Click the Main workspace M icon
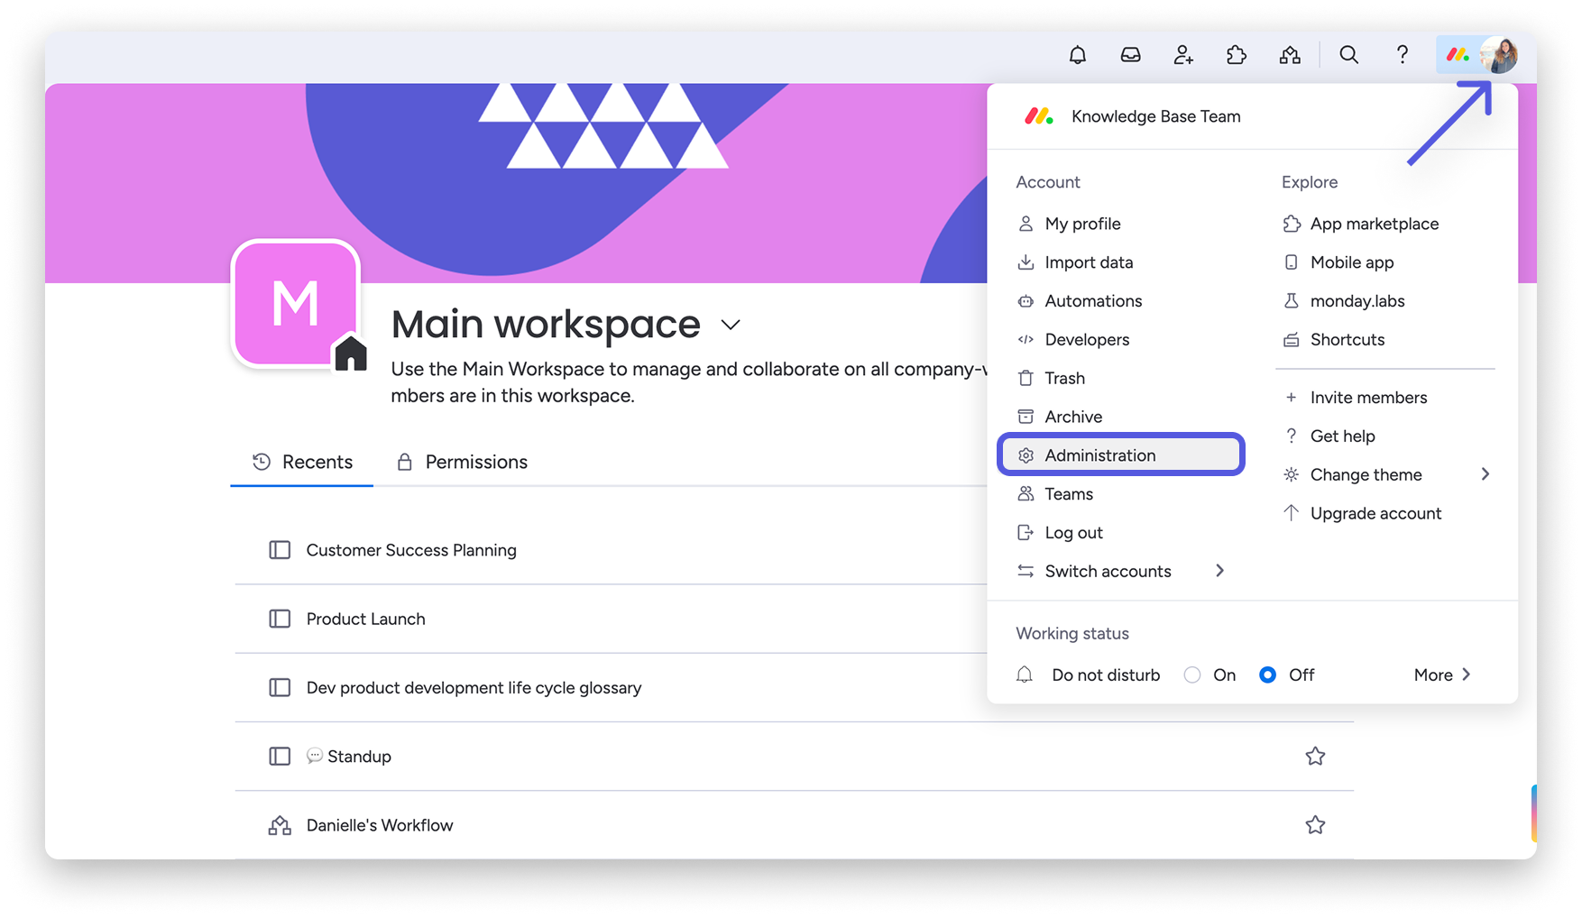This screenshot has width=1582, height=918. 296,304
